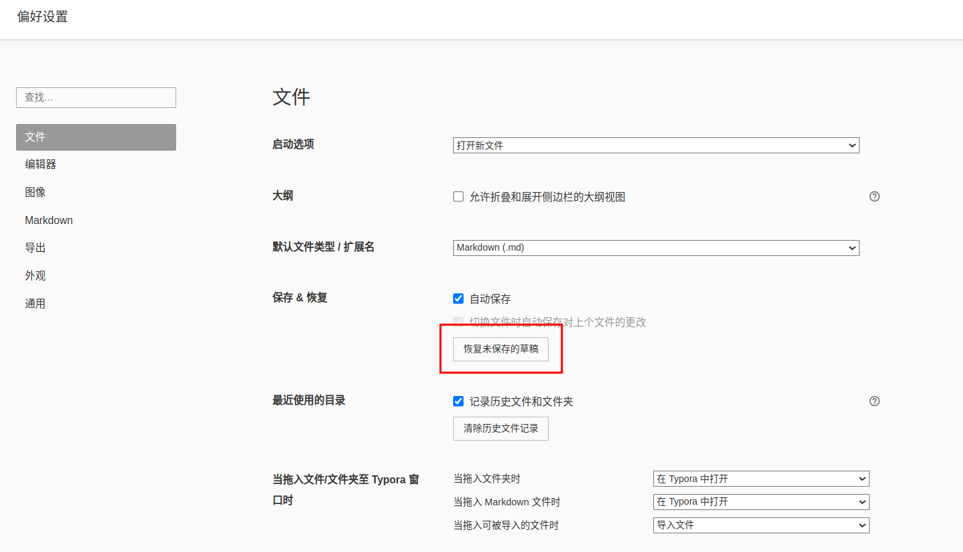Click the help icon beside the 大纲 option
Screen dimensions: 963x552
pyautogui.click(x=874, y=197)
